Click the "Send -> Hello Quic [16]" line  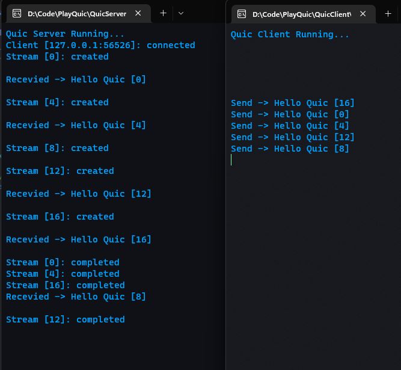293,103
